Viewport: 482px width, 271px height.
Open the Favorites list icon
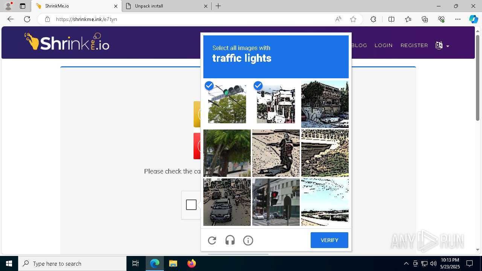coord(408,19)
